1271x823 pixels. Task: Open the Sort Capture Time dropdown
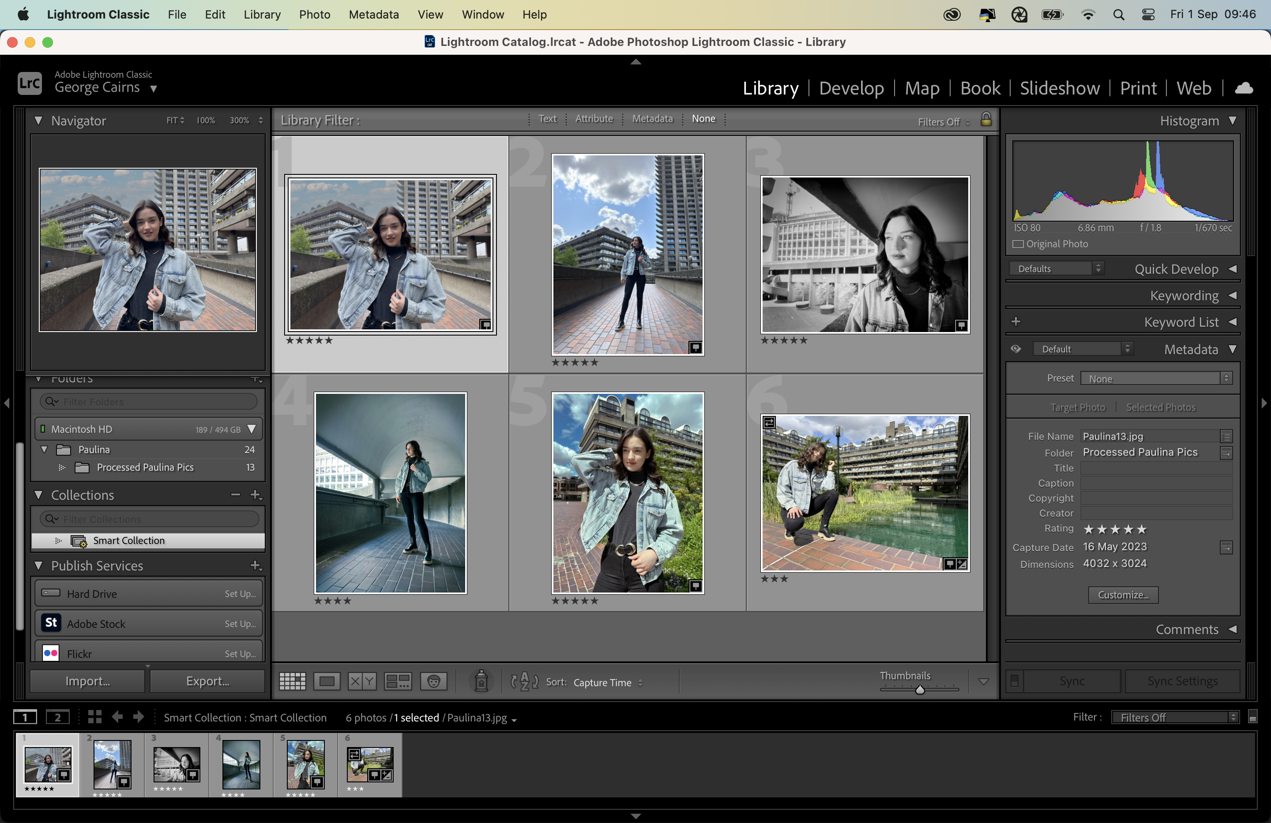click(608, 683)
